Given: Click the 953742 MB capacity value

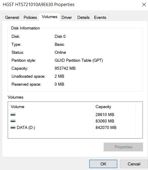Looking at the screenshot, I should (x=65, y=68).
